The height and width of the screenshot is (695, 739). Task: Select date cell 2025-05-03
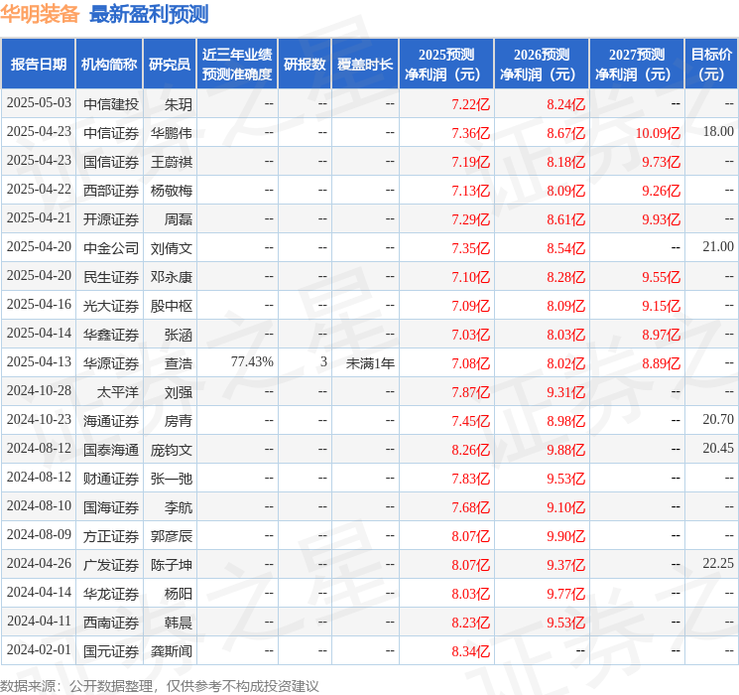tap(39, 103)
